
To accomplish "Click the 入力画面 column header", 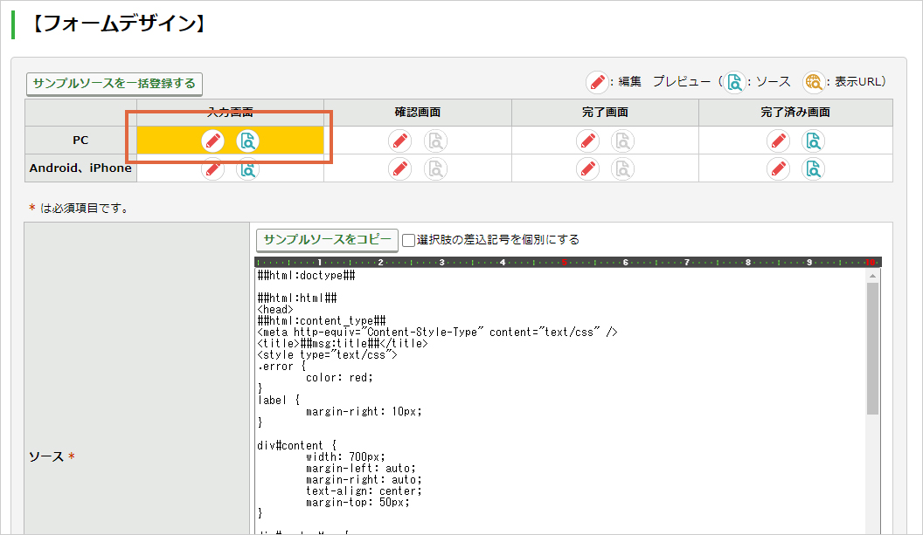I will (x=230, y=113).
